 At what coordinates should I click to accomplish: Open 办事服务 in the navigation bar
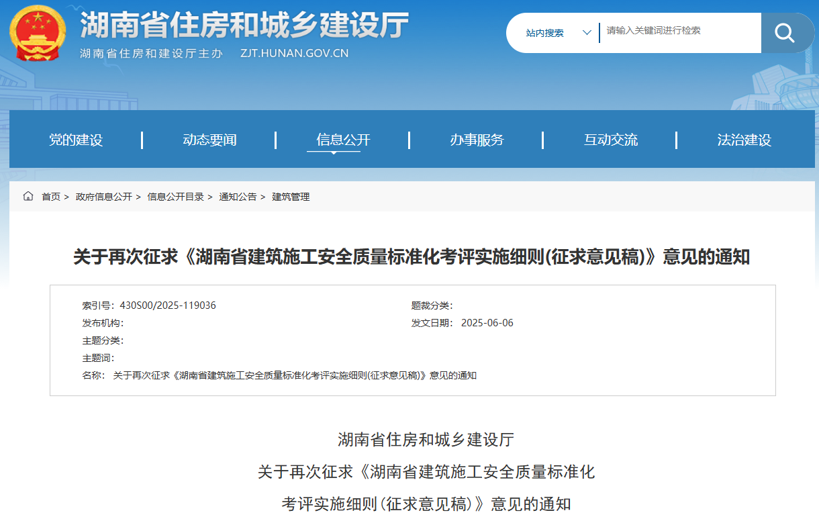(x=477, y=140)
